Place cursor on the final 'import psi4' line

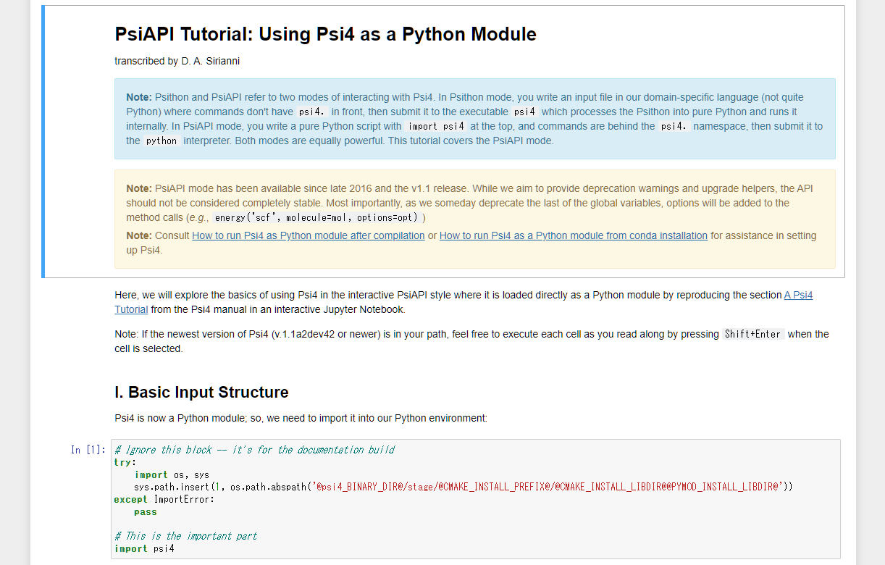(x=144, y=548)
